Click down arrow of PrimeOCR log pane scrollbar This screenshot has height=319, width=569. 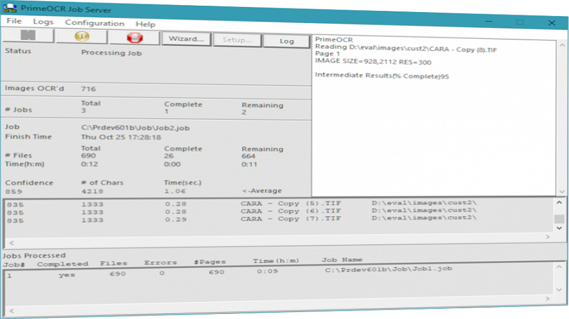562,191
